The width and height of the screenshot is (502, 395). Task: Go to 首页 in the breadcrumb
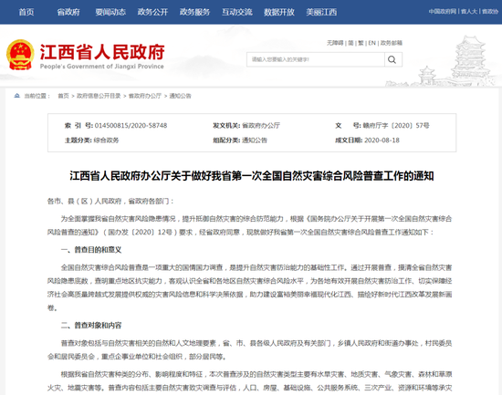(x=63, y=96)
